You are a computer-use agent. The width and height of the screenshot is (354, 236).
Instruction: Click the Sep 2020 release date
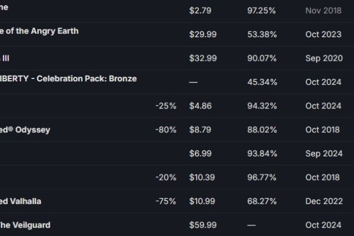pos(324,58)
